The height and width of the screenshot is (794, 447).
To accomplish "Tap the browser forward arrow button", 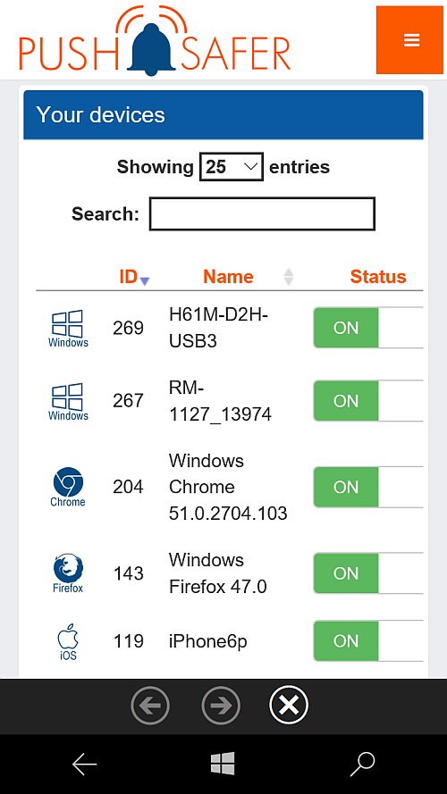I will 221,706.
